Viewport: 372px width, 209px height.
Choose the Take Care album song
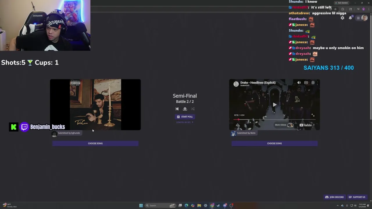(95, 143)
